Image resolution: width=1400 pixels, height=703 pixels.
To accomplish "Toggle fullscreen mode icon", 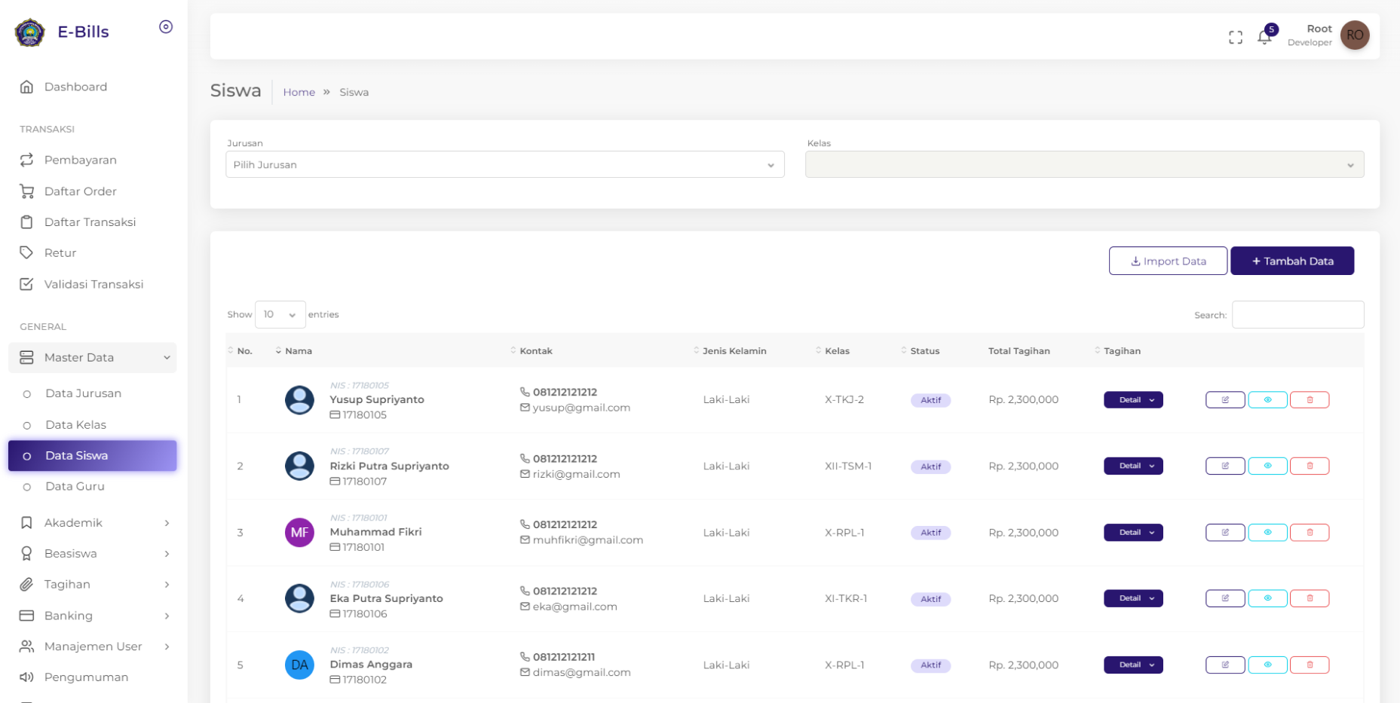I will click(1235, 37).
